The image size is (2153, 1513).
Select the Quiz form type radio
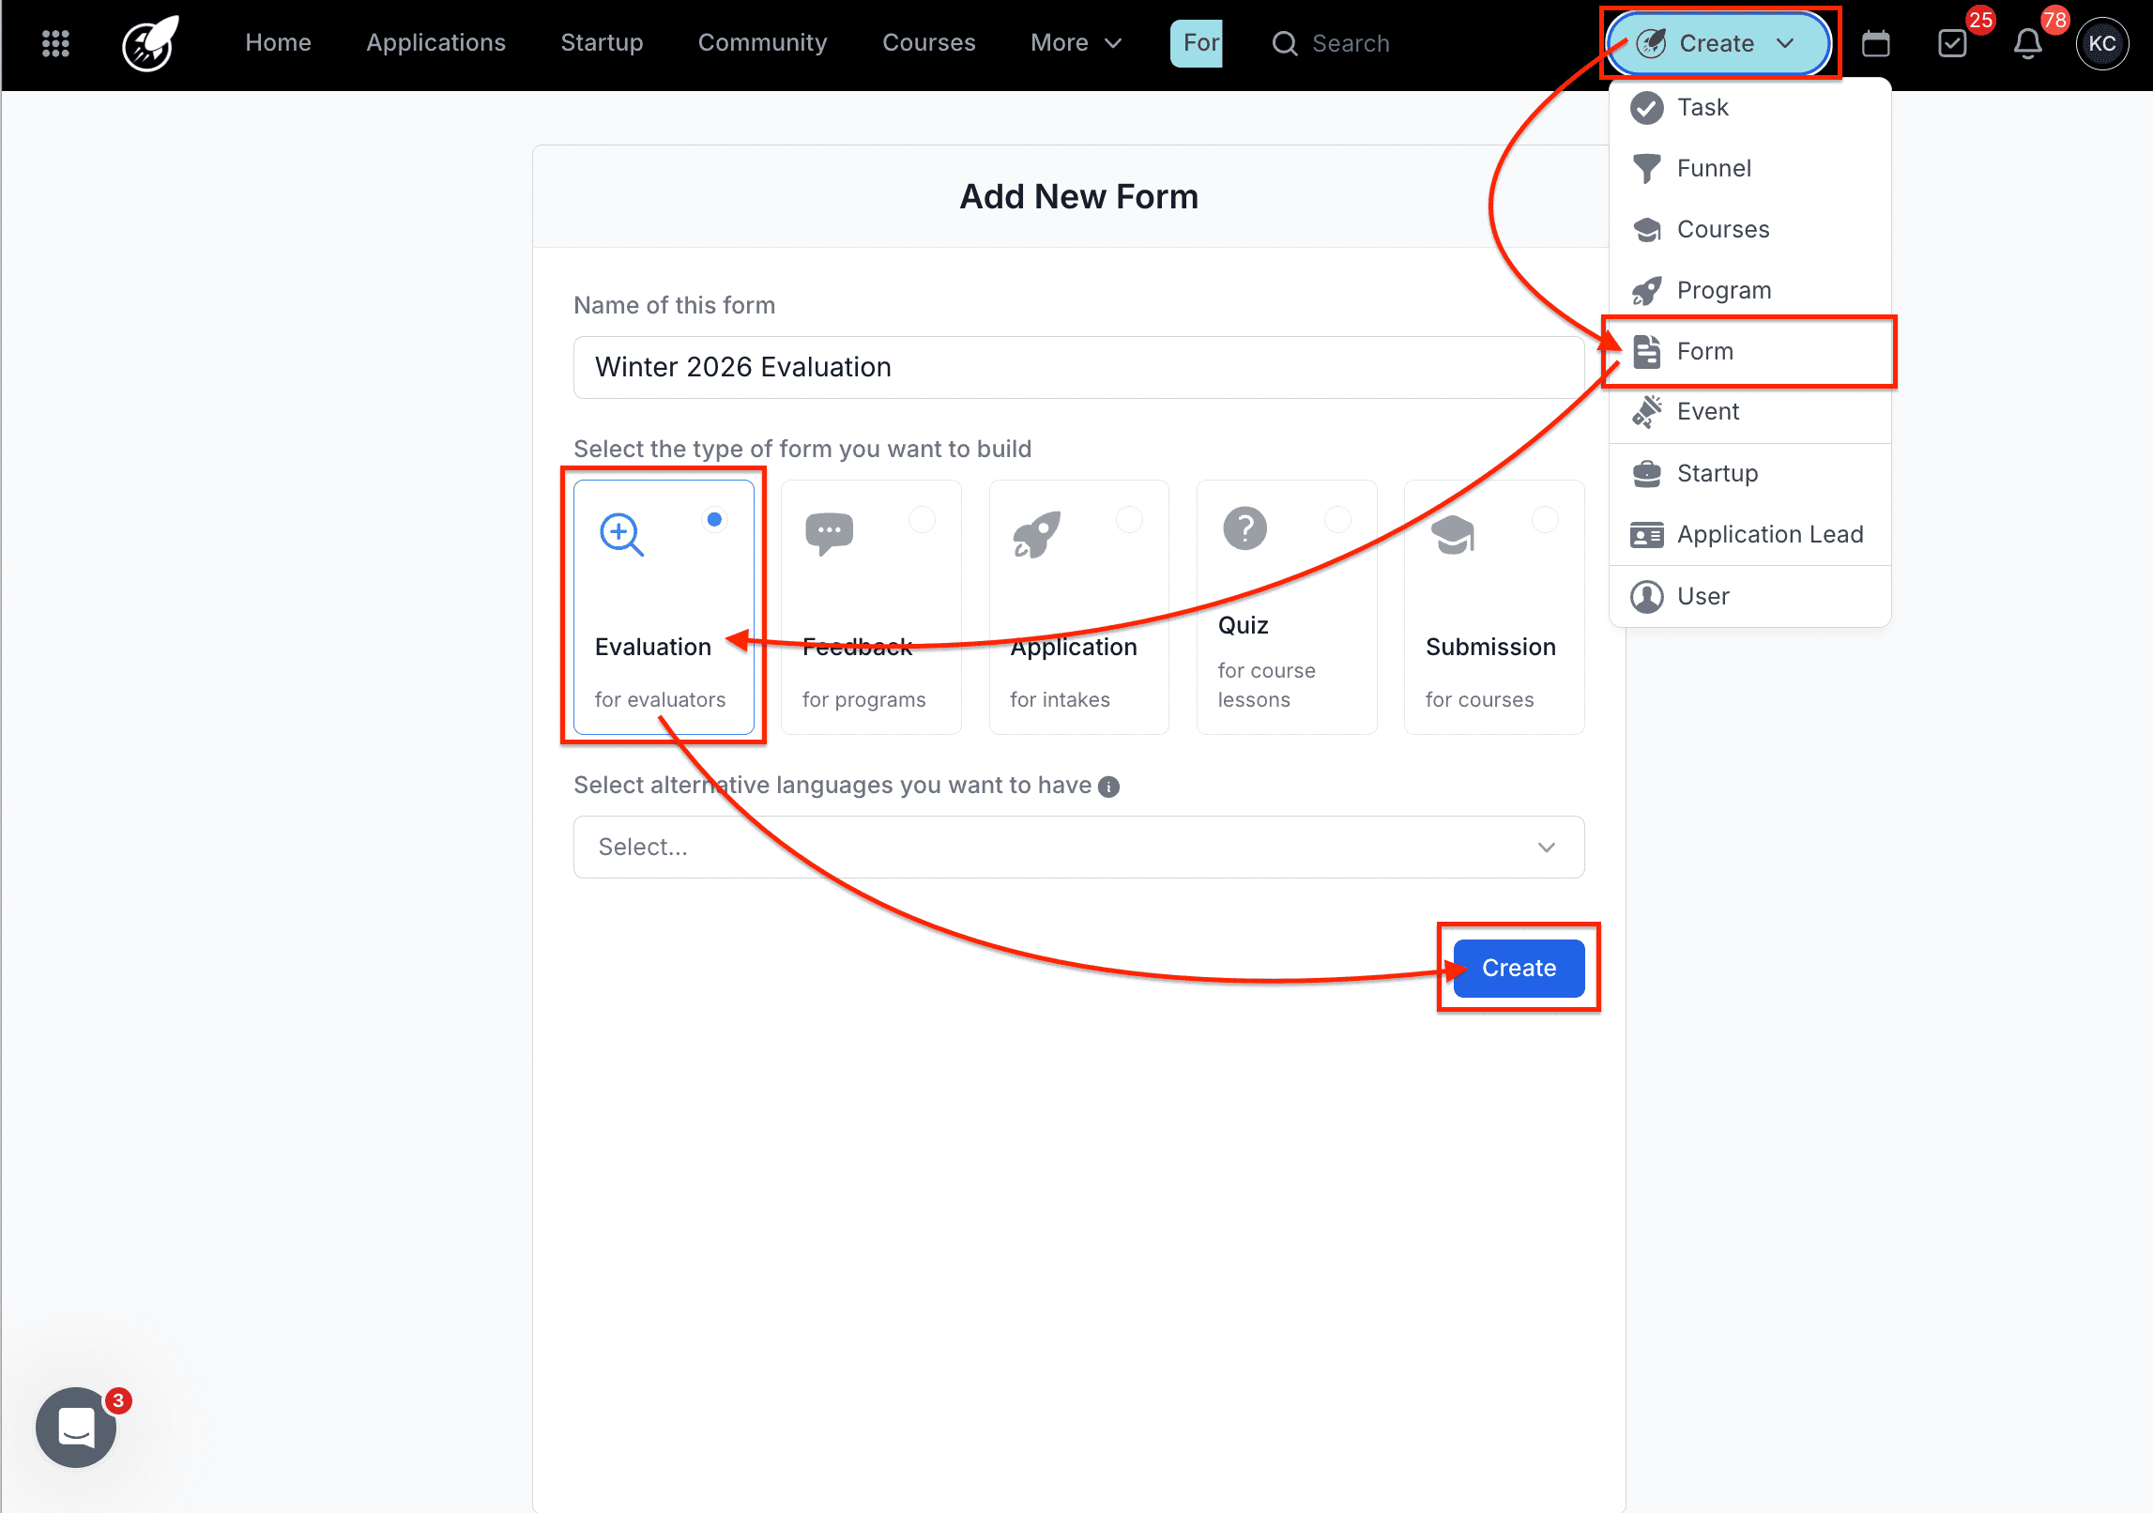pos(1338,518)
